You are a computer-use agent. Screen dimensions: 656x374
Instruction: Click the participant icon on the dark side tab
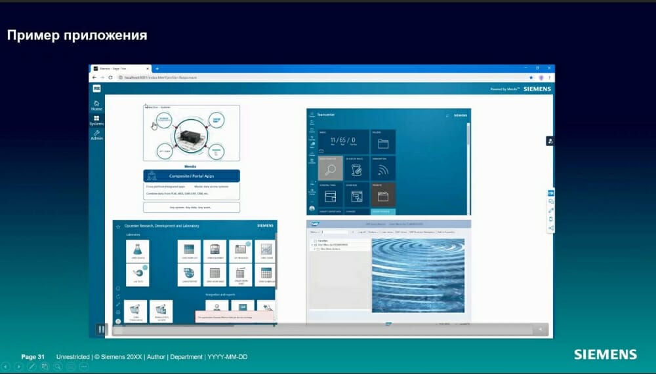click(x=550, y=141)
